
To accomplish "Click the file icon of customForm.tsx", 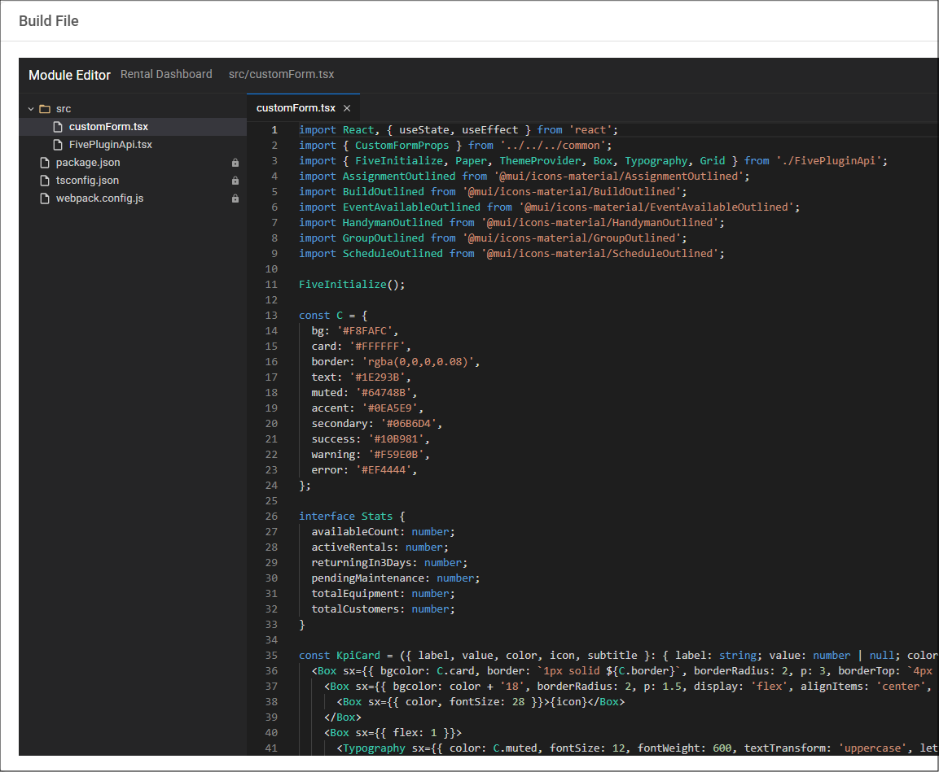I will (58, 127).
